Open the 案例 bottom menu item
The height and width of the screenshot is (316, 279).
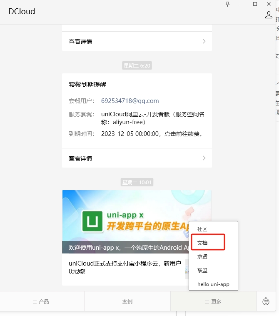point(127,302)
